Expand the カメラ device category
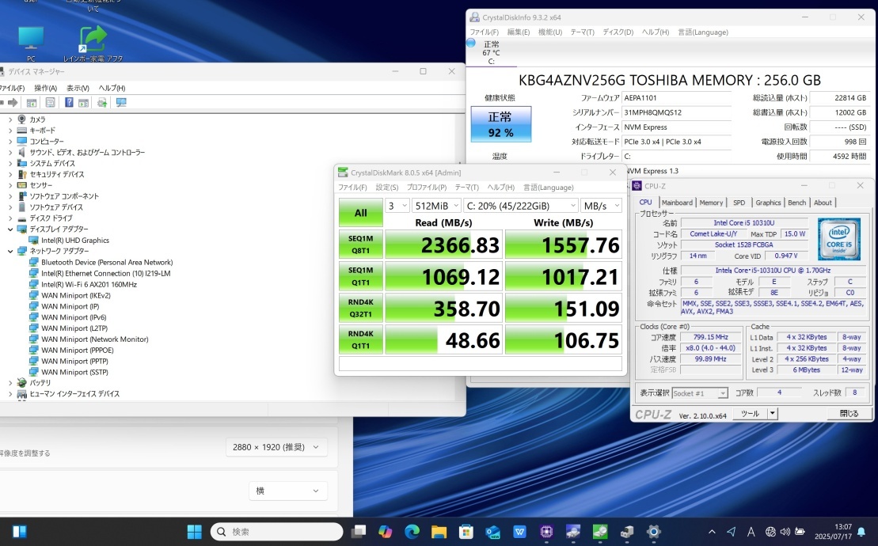This screenshot has width=878, height=546. pyautogui.click(x=10, y=119)
